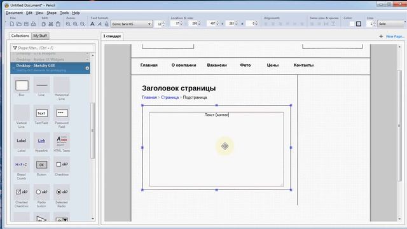Click the New Document icon in the File toolbar
The height and width of the screenshot is (229, 407).
click(12, 24)
